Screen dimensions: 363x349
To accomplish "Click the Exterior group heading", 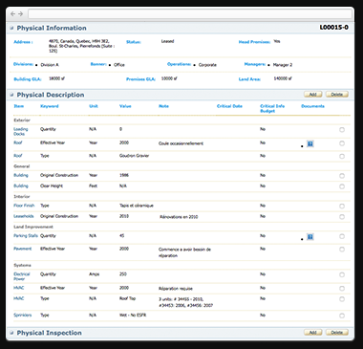I will point(22,120).
